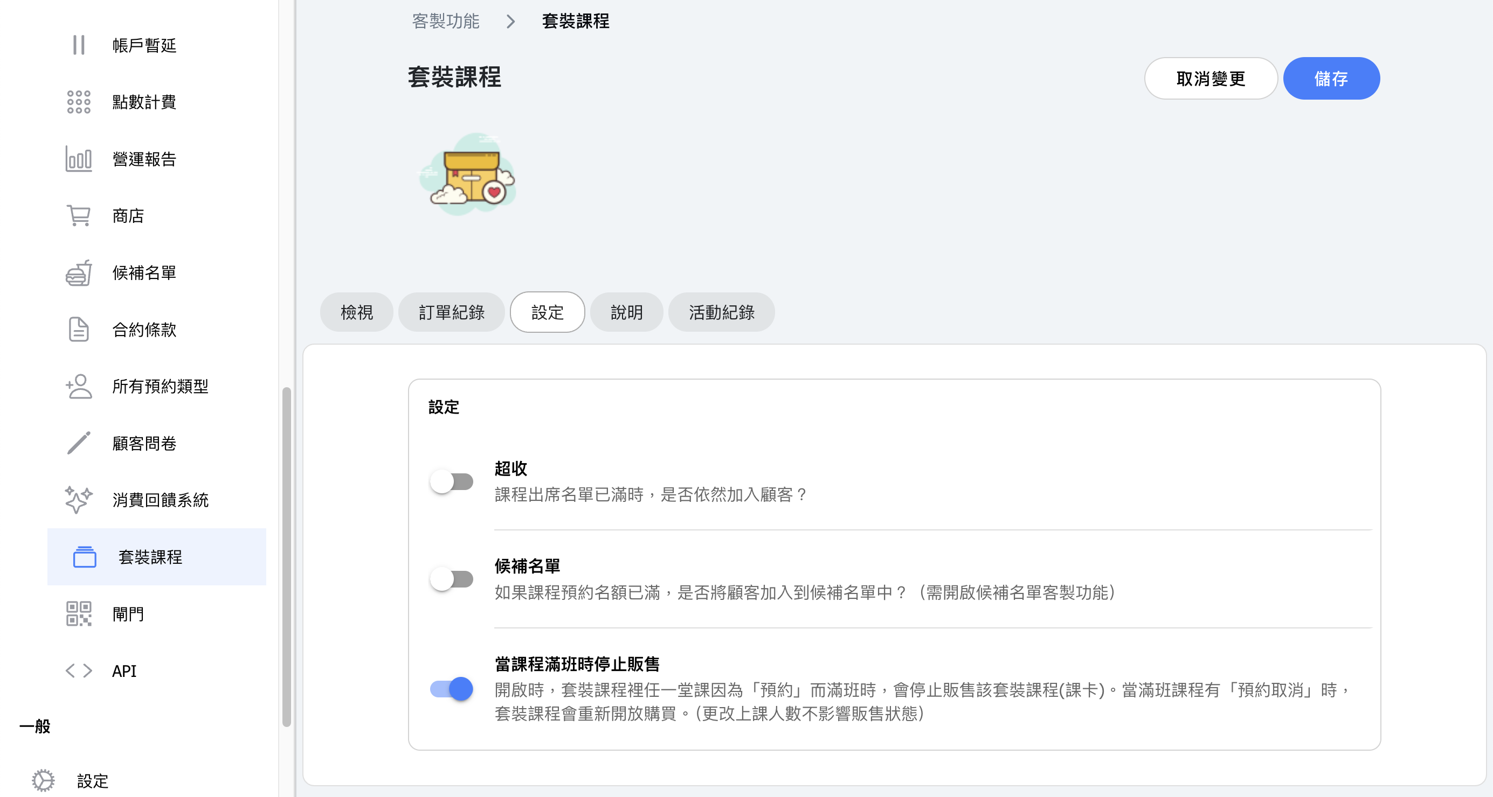Click the 取消變更 button
This screenshot has height=797, width=1493.
click(x=1210, y=79)
